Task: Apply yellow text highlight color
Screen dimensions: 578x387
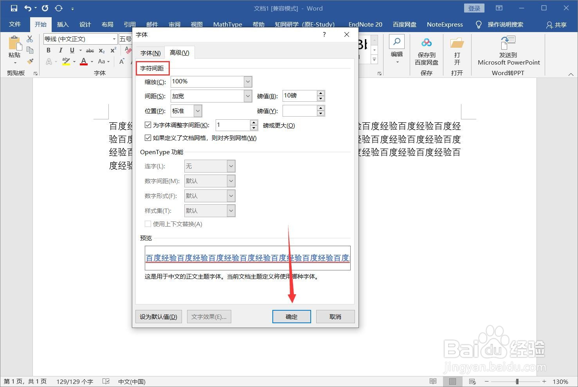Action: [x=66, y=61]
